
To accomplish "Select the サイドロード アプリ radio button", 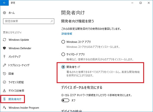I will [63, 54].
